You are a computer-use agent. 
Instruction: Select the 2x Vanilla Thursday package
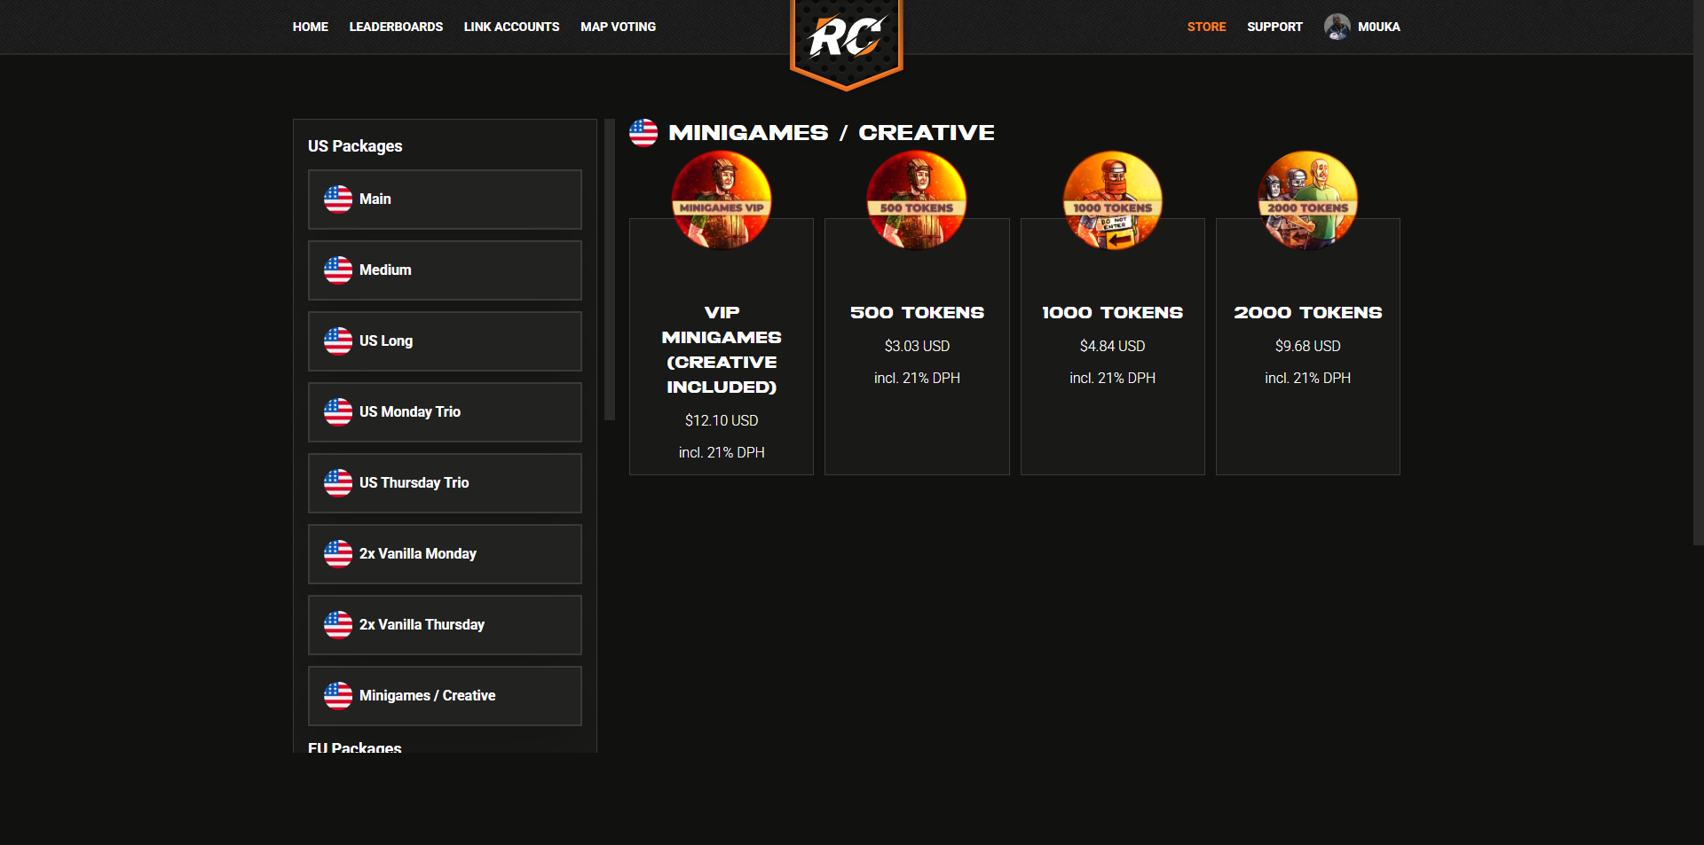[x=444, y=624]
